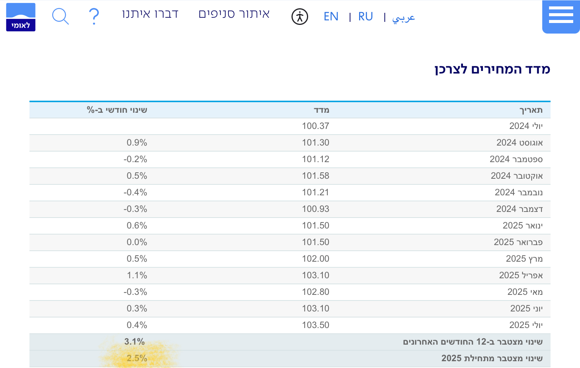Viewport: 580px width, 368px height.
Task: Select the שינוי מצטבר ב-12 החודשים האחרונים label
Action: 473,342
